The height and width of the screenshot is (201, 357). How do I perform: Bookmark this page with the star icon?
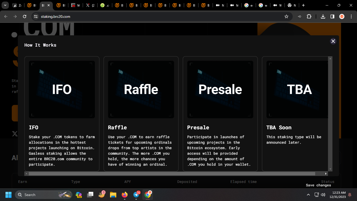coord(286,16)
